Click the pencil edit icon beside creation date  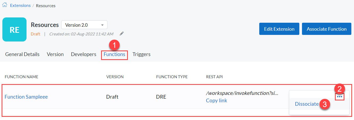122,34
